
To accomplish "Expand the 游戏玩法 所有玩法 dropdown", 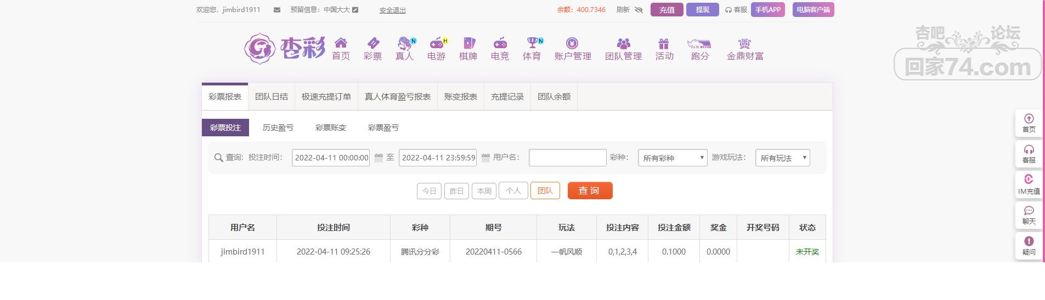I will pyautogui.click(x=783, y=158).
